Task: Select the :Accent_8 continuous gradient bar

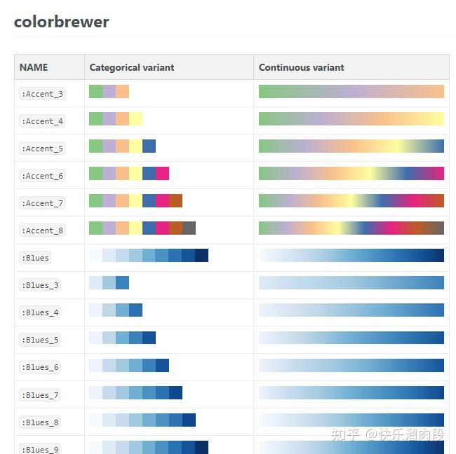Action: pos(351,228)
